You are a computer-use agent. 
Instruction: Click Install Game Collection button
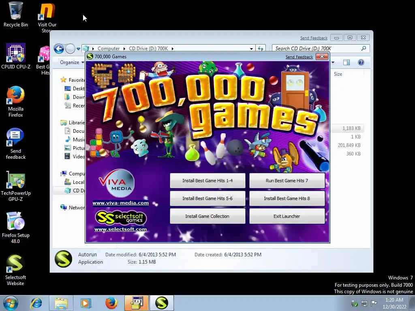coord(207,216)
